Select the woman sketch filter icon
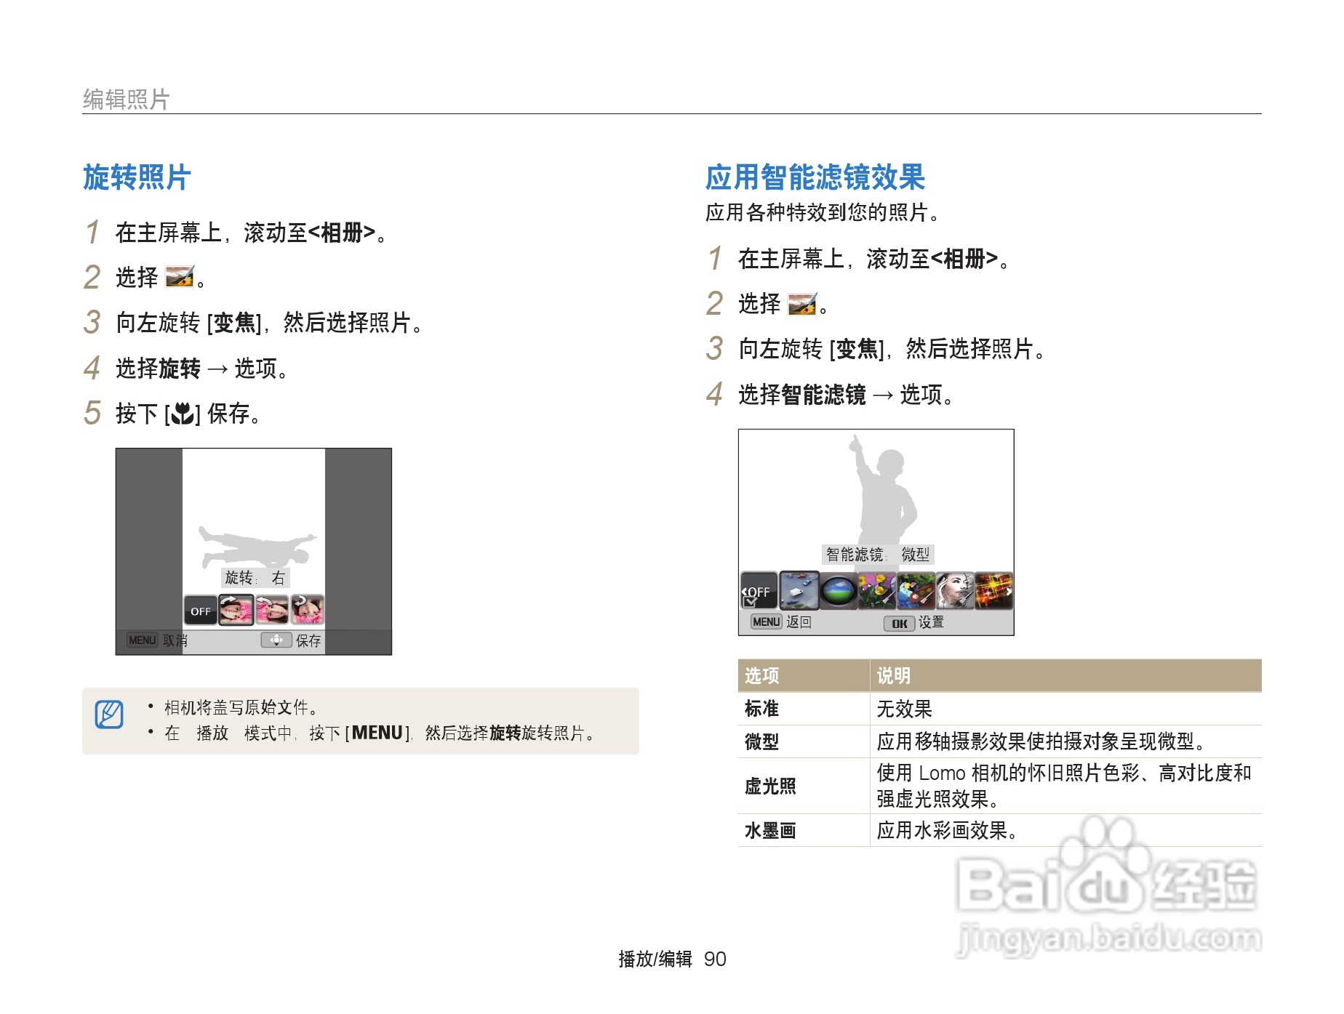This screenshot has width=1344, height=1014. coord(955,591)
